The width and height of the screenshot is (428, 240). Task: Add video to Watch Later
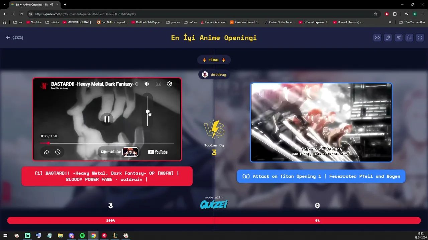[58, 152]
